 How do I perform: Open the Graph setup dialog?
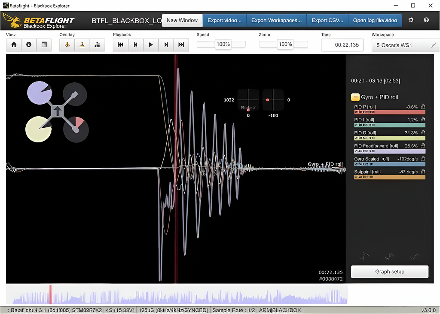(390, 272)
